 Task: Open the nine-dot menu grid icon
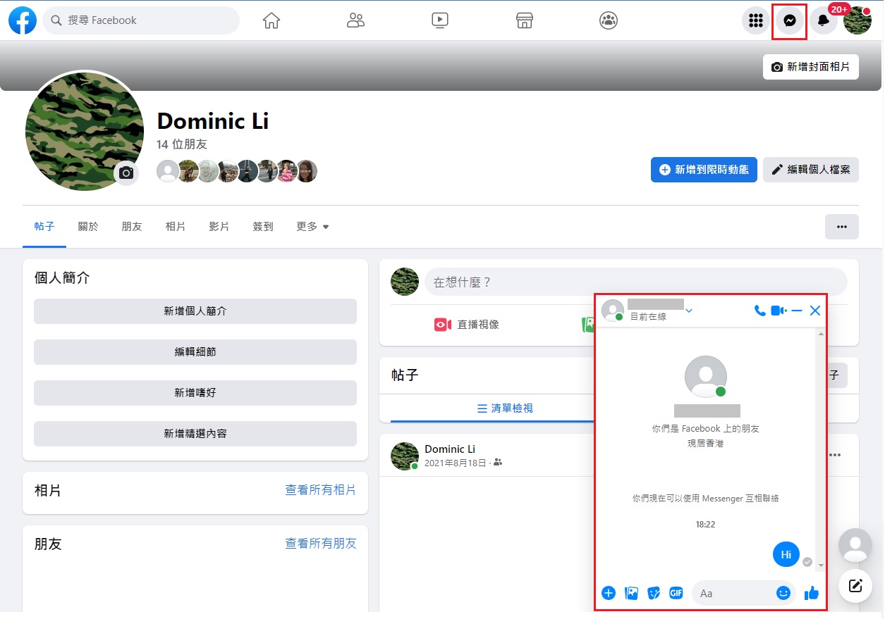pyautogui.click(x=756, y=20)
